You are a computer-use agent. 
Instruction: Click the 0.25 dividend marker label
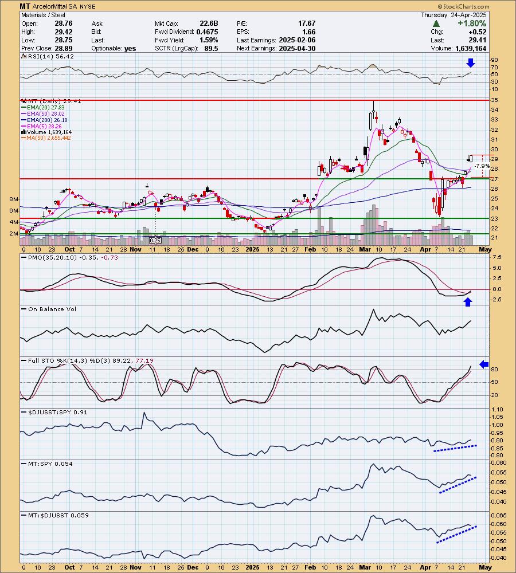(155, 241)
